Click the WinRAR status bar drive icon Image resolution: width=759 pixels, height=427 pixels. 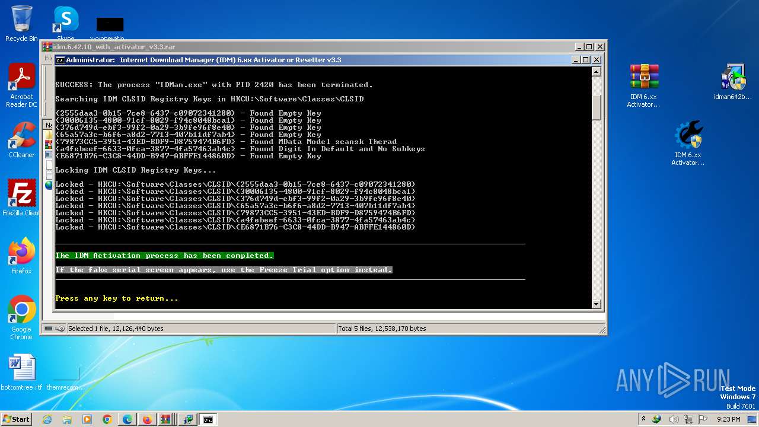click(49, 329)
